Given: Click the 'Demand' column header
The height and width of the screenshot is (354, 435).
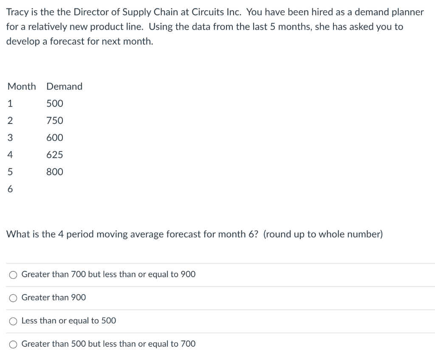Looking at the screenshot, I should pyautogui.click(x=64, y=86).
